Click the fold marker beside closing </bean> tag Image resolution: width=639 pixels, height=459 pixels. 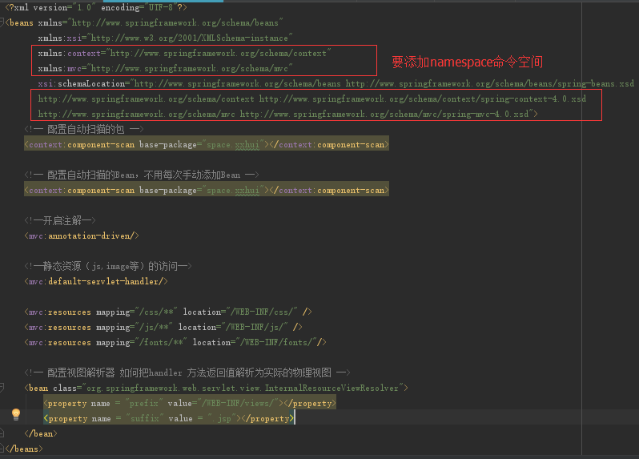tap(2, 433)
